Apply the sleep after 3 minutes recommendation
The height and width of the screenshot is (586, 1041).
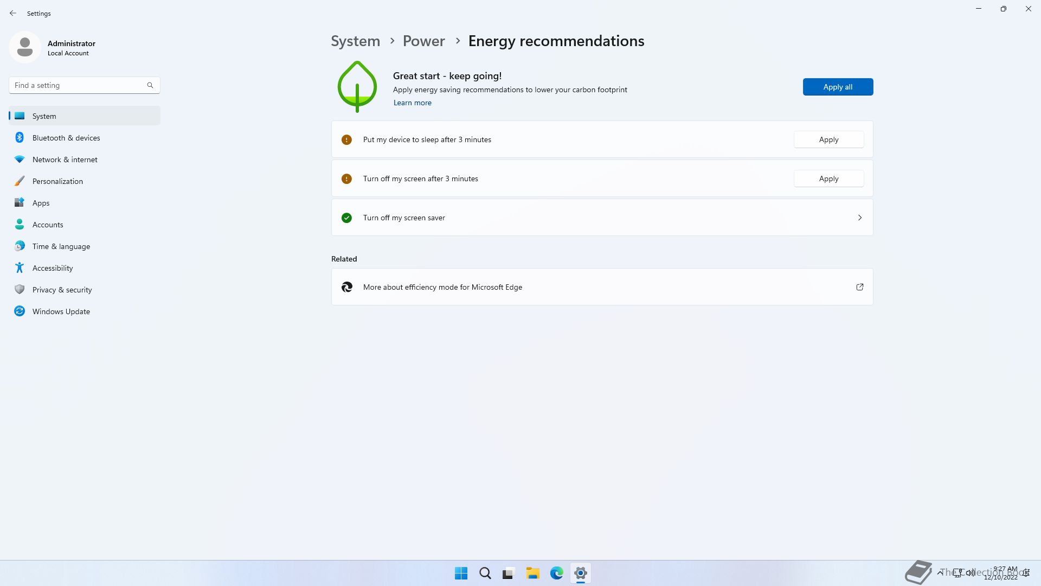pos(828,139)
